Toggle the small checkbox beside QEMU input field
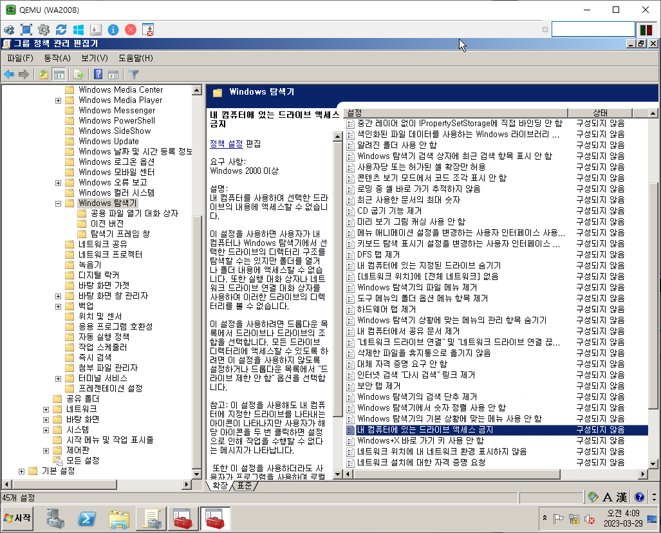 point(545,30)
